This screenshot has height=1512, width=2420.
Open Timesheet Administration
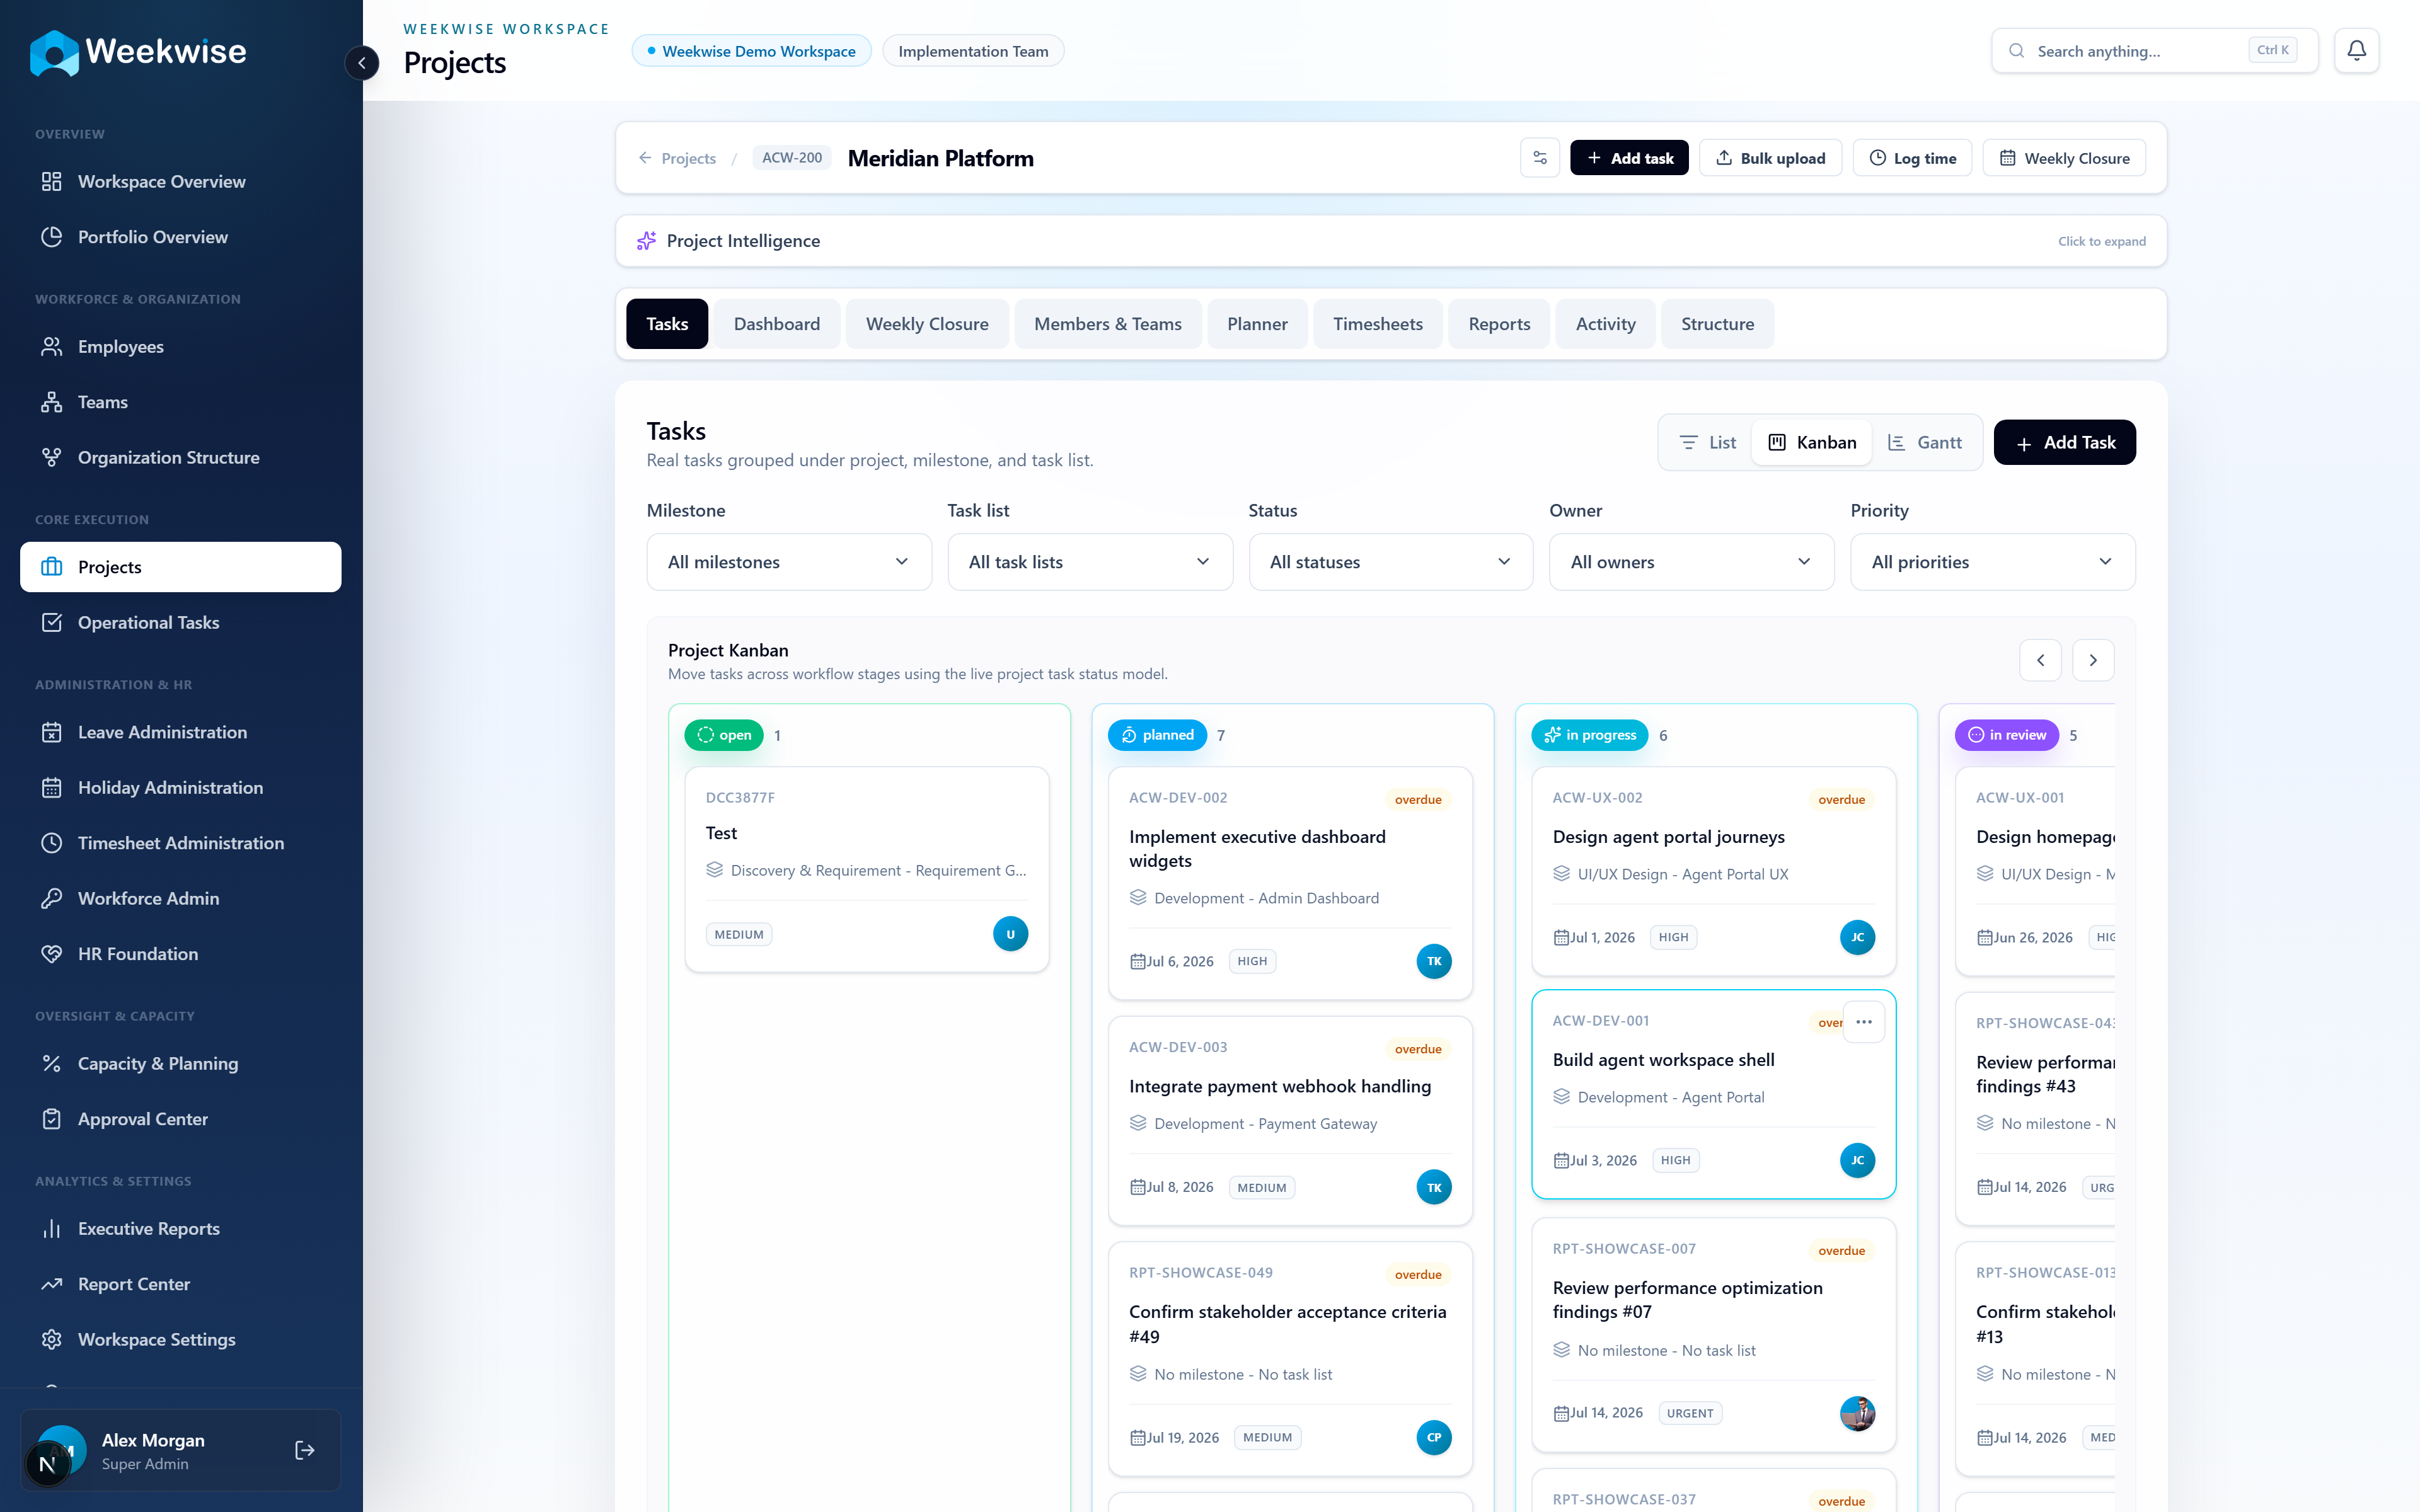(180, 843)
